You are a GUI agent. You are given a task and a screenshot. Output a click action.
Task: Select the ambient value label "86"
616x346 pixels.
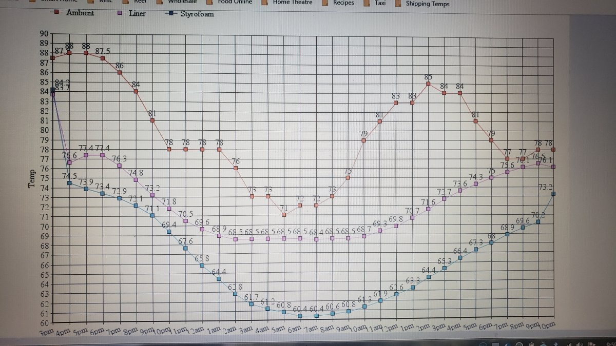[x=120, y=65]
